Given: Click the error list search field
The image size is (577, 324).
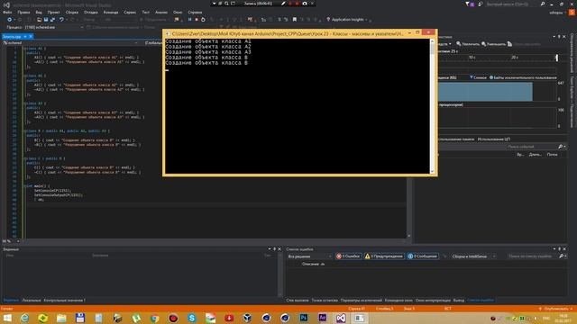Looking at the screenshot, I should [x=533, y=256].
